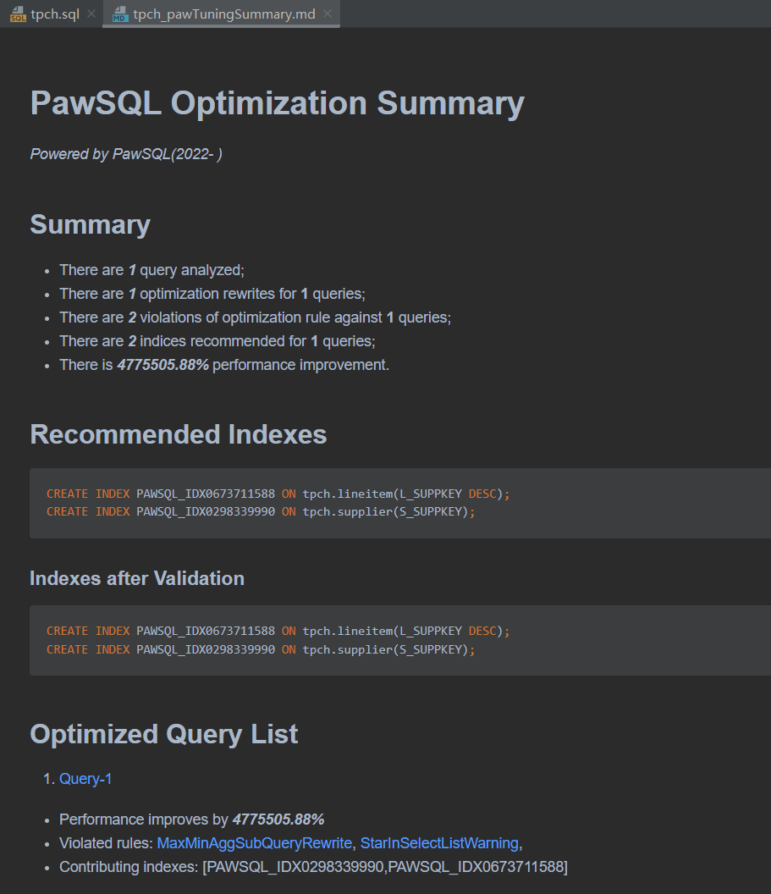Close the tpch.sql tab

[x=91, y=14]
